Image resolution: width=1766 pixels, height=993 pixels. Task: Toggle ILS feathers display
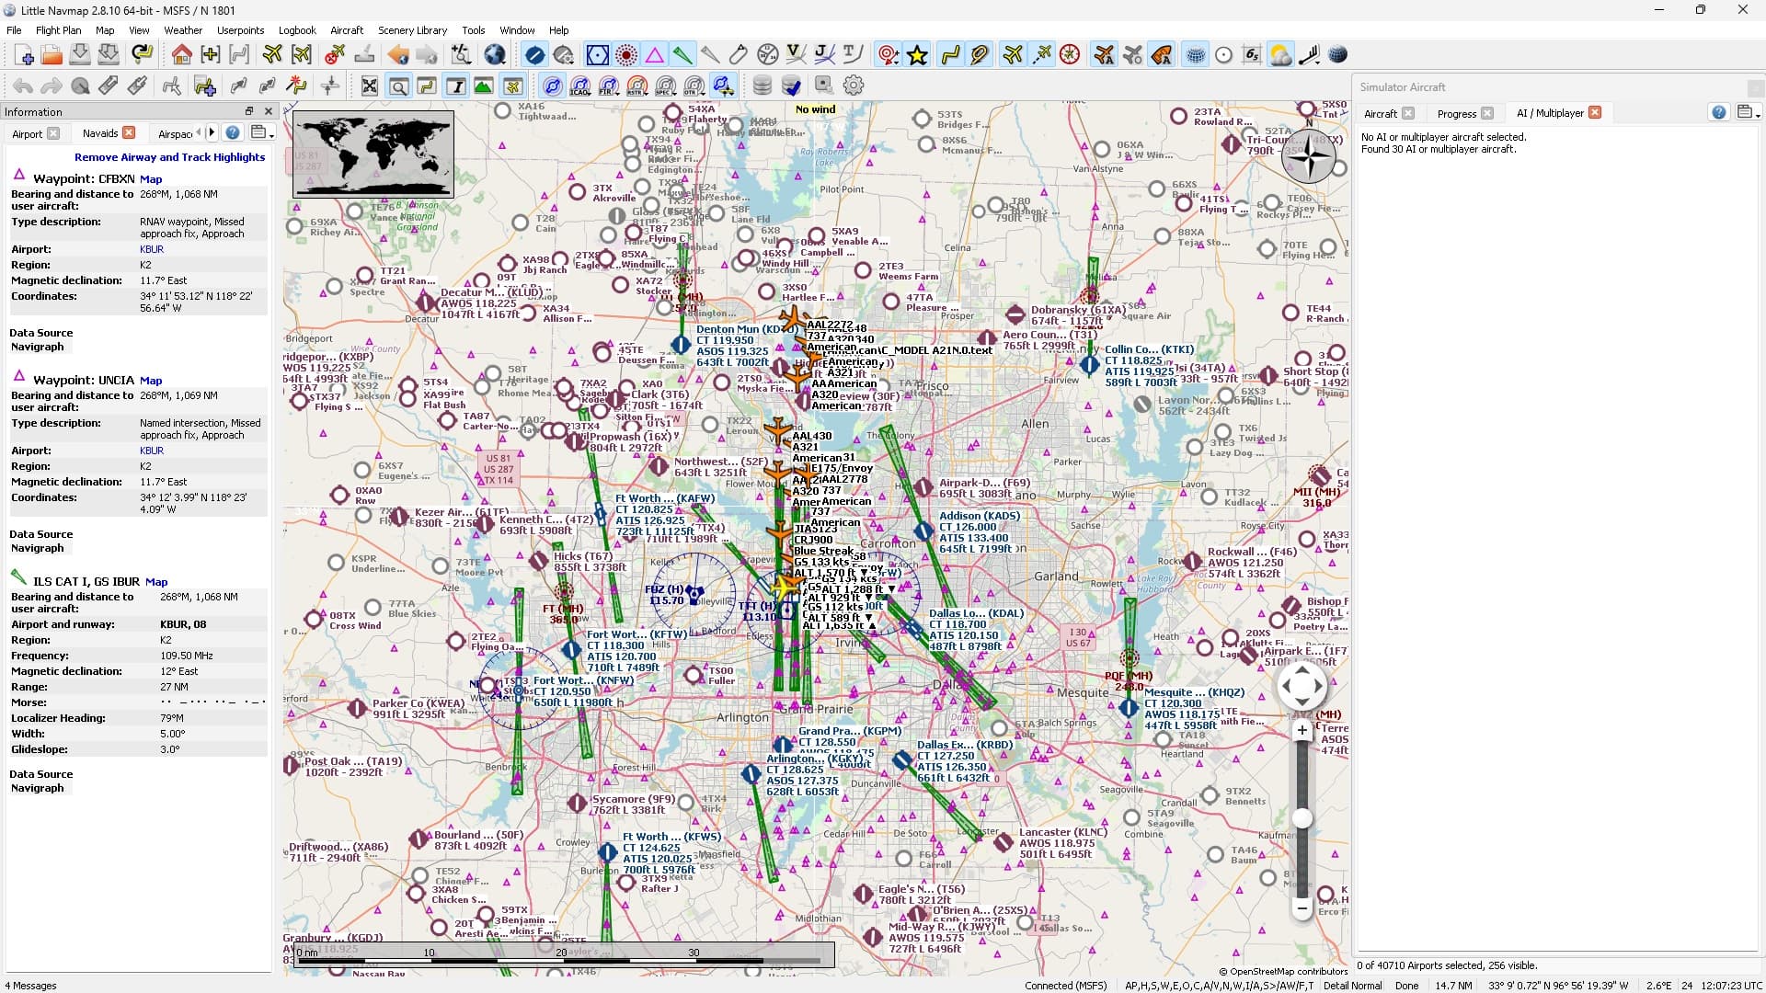click(682, 55)
